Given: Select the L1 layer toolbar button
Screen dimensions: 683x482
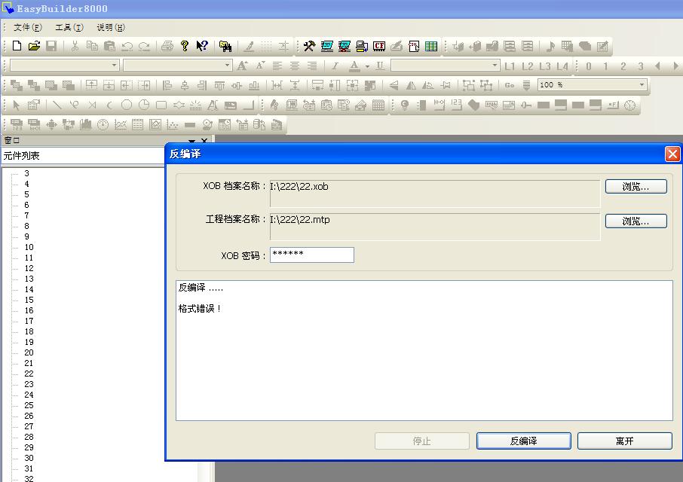Looking at the screenshot, I should pos(510,66).
